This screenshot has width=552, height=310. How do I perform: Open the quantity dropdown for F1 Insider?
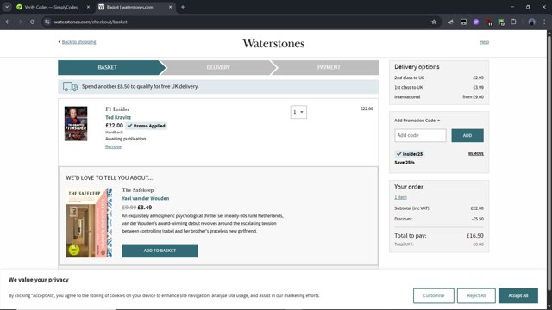click(x=298, y=112)
